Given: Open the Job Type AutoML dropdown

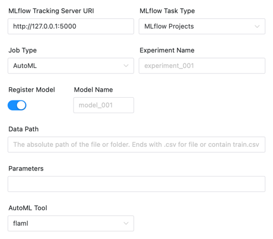Looking at the screenshot, I should click(x=71, y=66).
